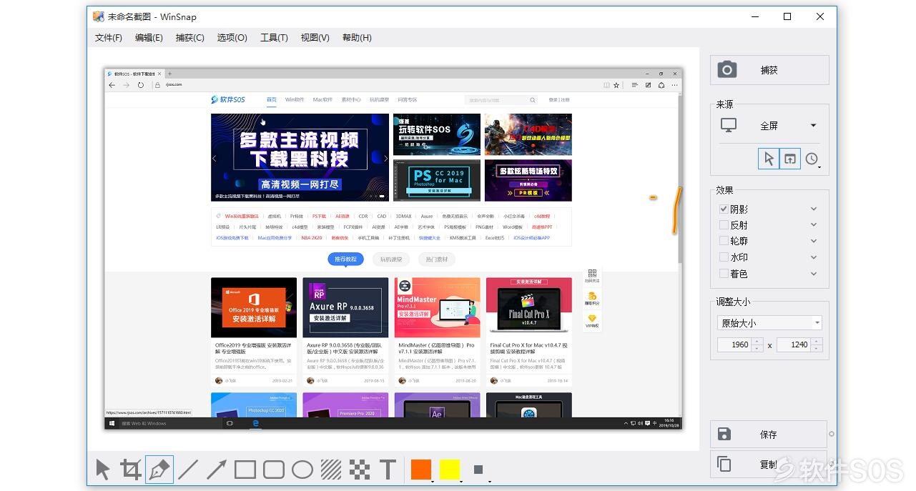The image size is (916, 491).
Task: Enable the 水印 watermark checkbox
Action: (724, 257)
